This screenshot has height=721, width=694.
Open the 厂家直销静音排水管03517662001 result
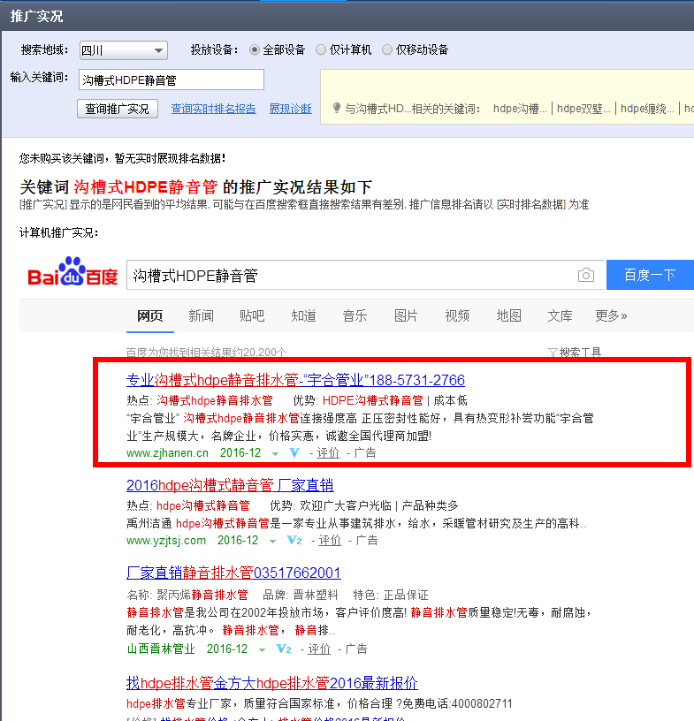(x=233, y=573)
